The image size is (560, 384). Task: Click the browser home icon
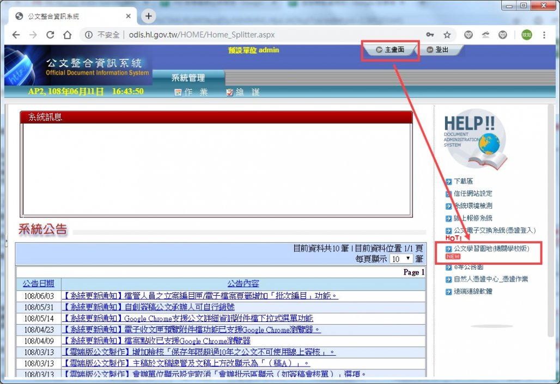(x=68, y=35)
